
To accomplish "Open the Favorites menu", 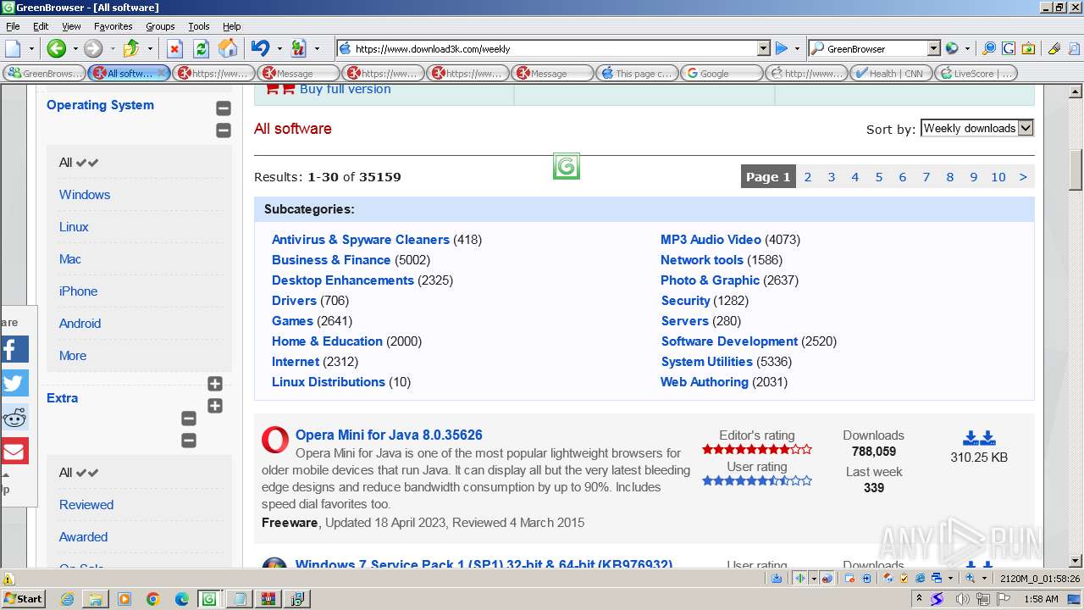I will [113, 26].
